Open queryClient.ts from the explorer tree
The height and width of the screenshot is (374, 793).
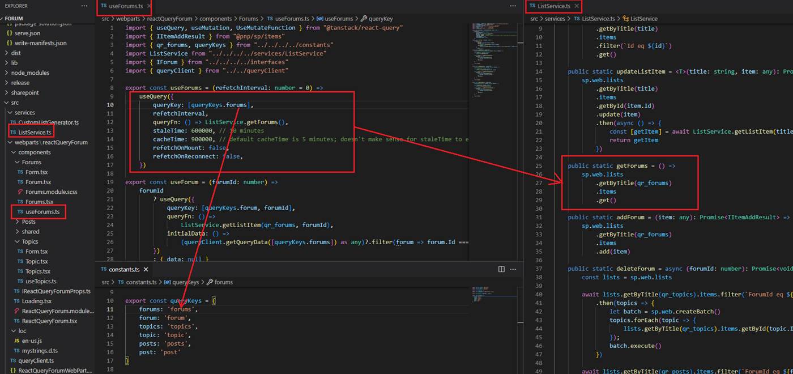point(36,360)
